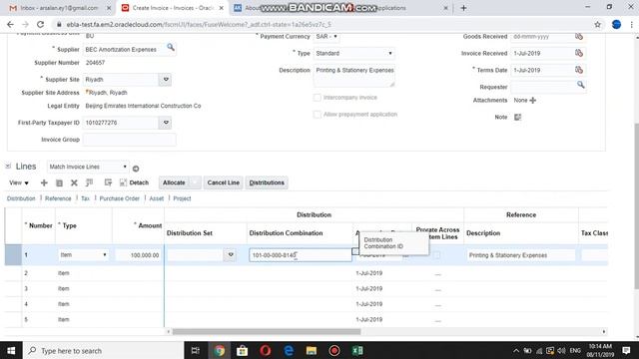This screenshot has height=359, width=639.
Task: Add a new invoice line
Action: (44, 182)
